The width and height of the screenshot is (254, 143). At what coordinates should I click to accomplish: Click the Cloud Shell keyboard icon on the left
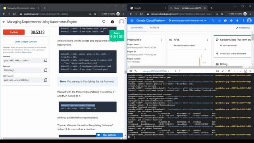(131, 71)
